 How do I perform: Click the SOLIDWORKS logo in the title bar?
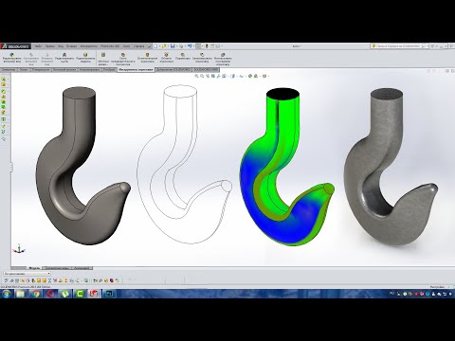coord(15,46)
